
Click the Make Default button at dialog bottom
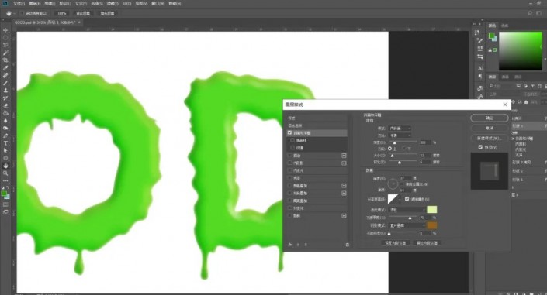click(395, 243)
